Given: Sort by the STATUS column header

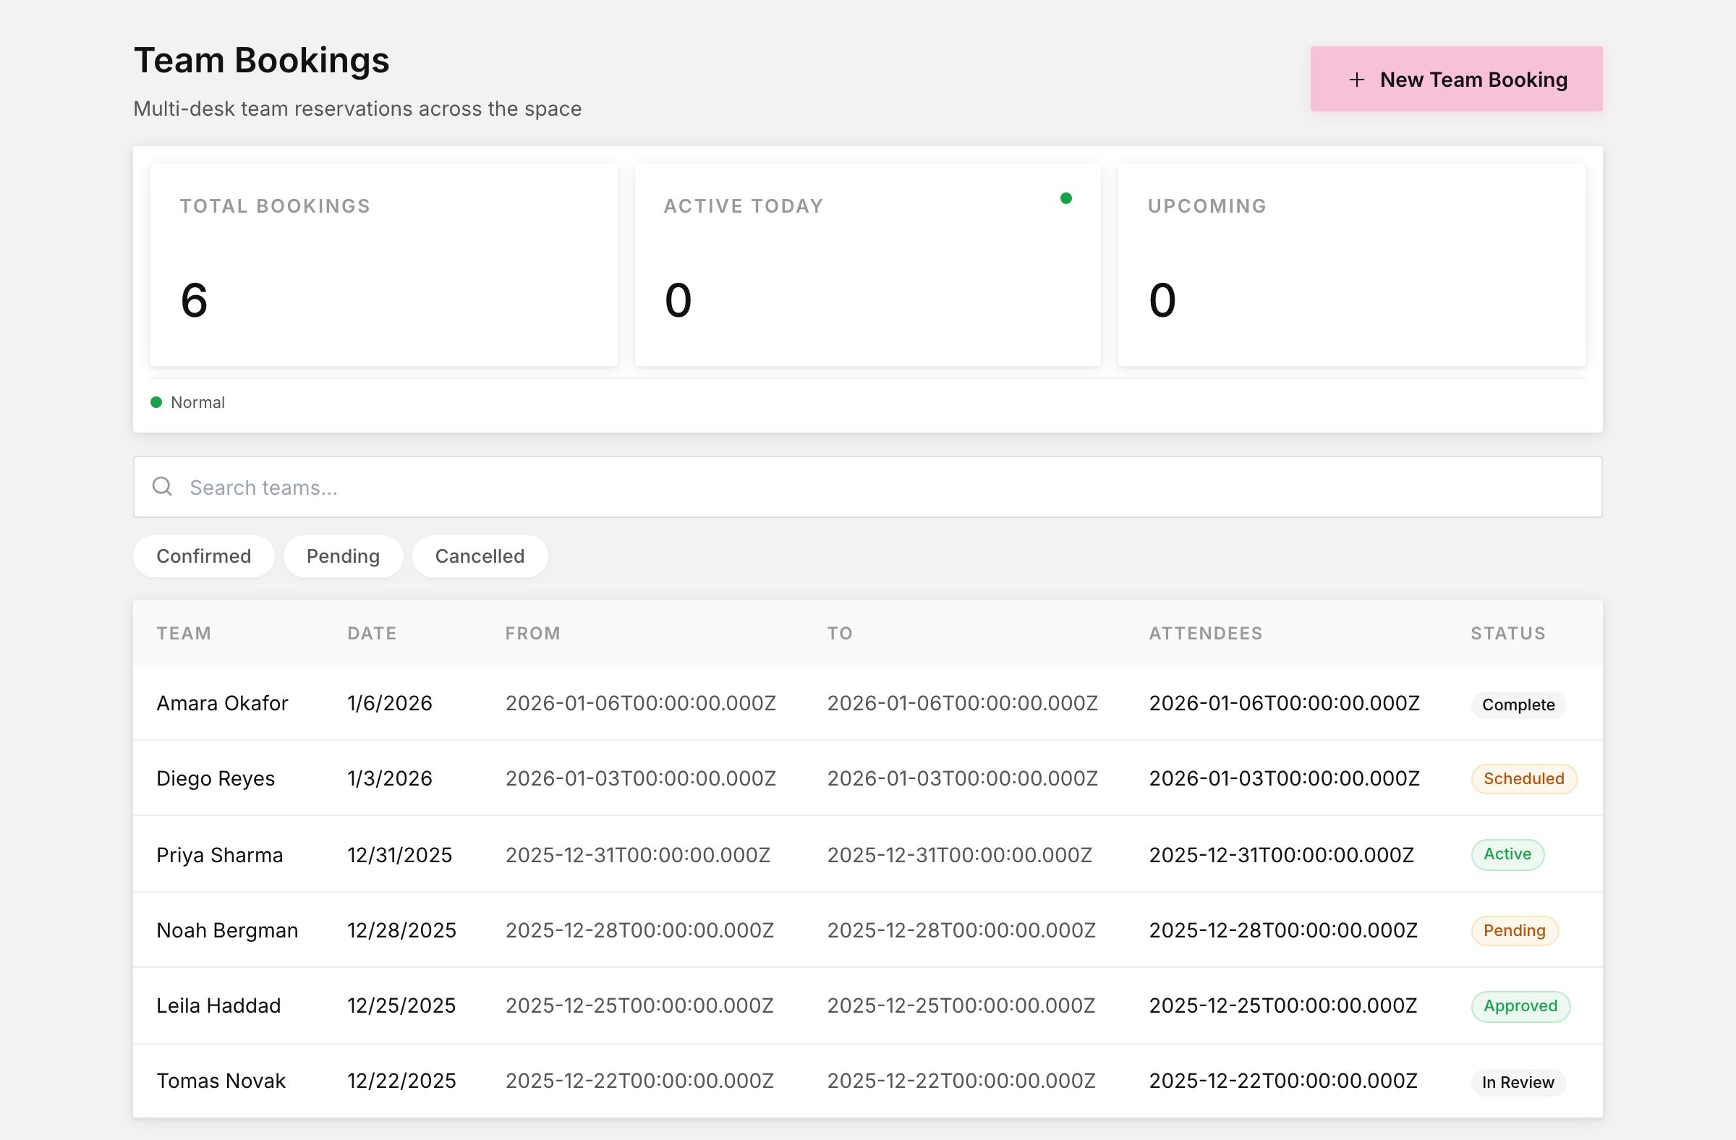Looking at the screenshot, I should 1507,634.
